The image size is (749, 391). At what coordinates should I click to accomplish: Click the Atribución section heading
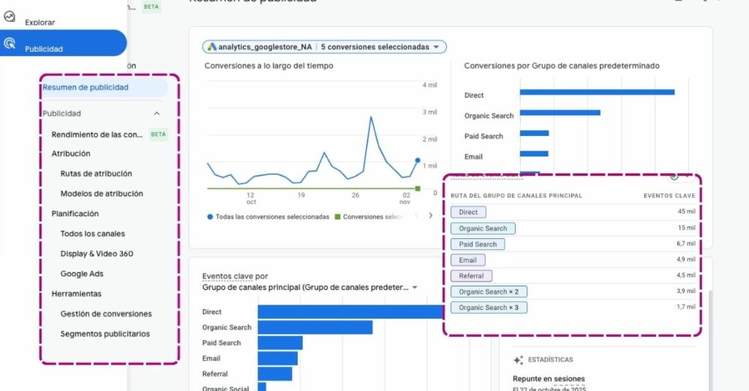(x=71, y=153)
